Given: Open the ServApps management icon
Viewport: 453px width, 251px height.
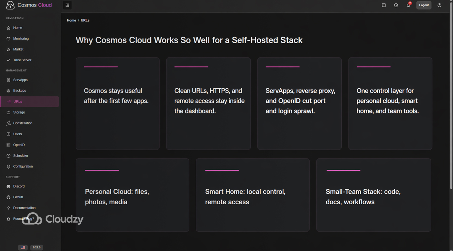Looking at the screenshot, I should pos(8,80).
